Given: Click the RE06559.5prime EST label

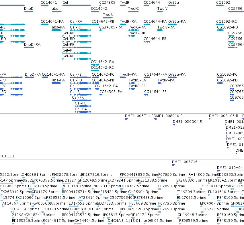Looking at the screenshot, I should point(194,221).
